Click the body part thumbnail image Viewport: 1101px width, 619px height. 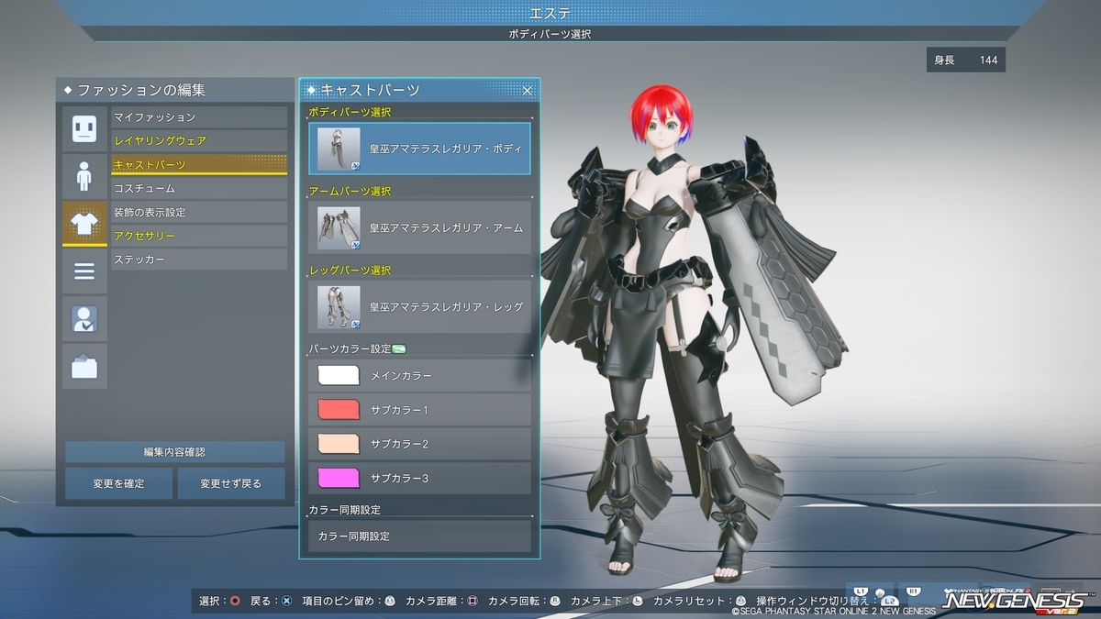click(339, 149)
